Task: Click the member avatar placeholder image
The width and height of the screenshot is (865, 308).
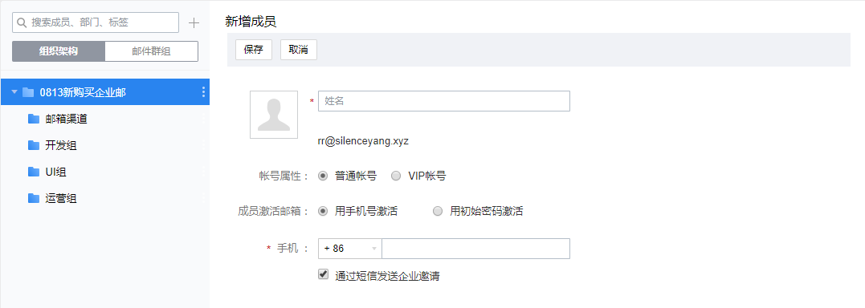Action: click(274, 115)
